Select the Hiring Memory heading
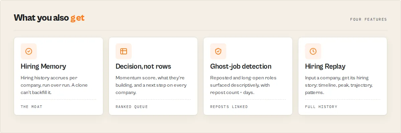 43,66
